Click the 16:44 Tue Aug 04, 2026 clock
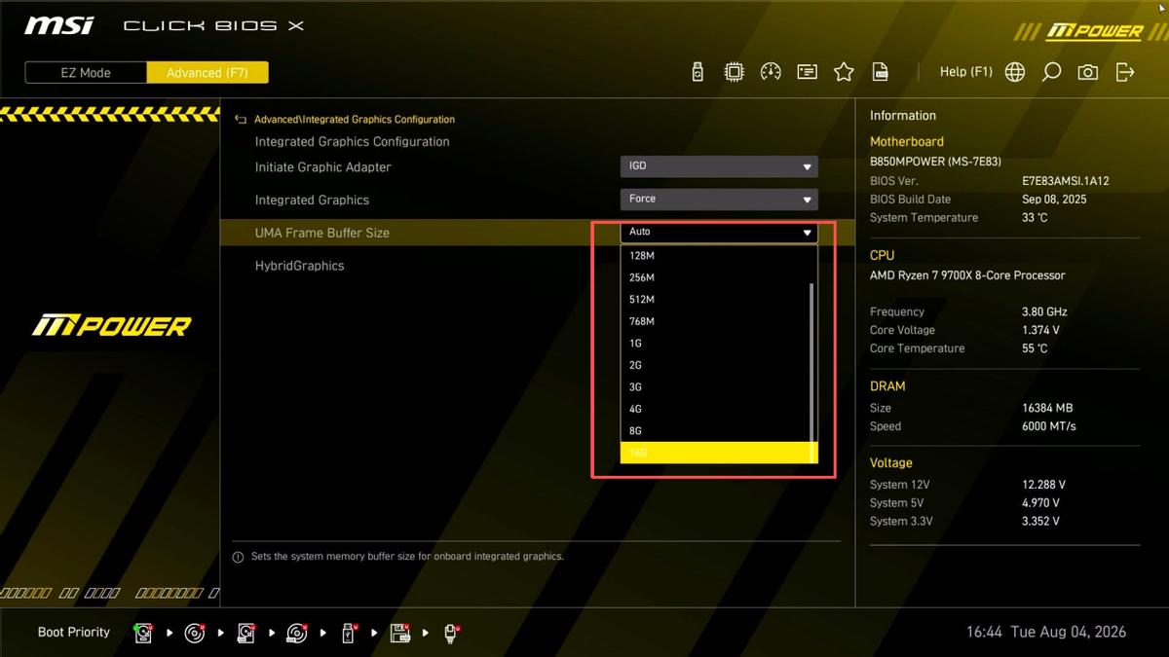This screenshot has width=1169, height=657. [1046, 633]
